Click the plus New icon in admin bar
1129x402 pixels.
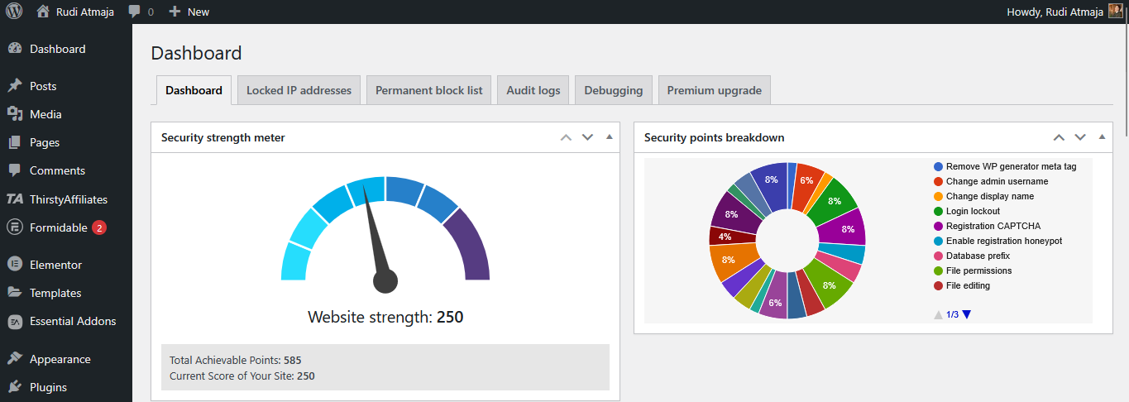[x=175, y=12]
